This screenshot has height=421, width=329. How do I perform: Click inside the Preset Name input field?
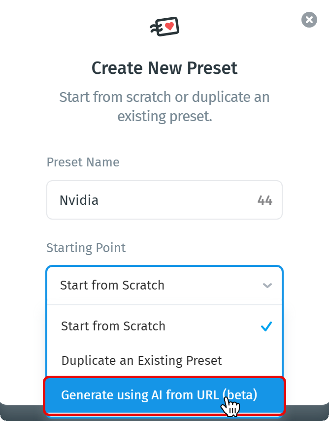(163, 200)
